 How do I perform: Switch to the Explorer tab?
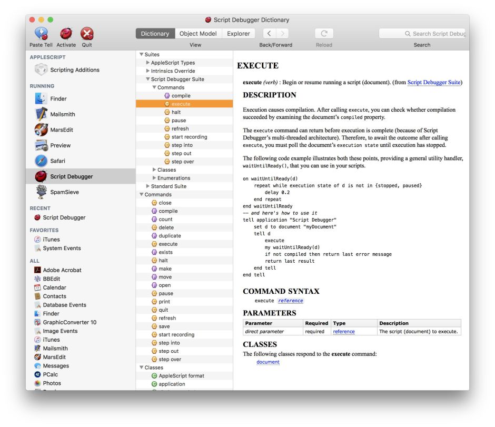click(238, 33)
